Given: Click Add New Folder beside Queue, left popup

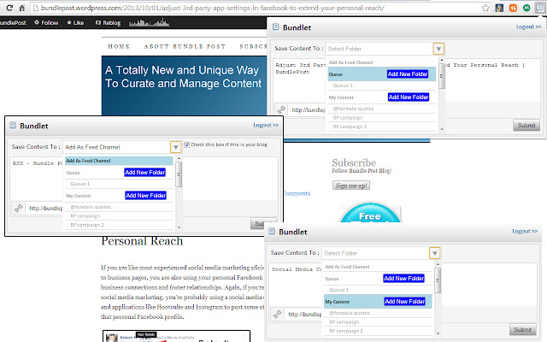Looking at the screenshot, I should coord(144,173).
